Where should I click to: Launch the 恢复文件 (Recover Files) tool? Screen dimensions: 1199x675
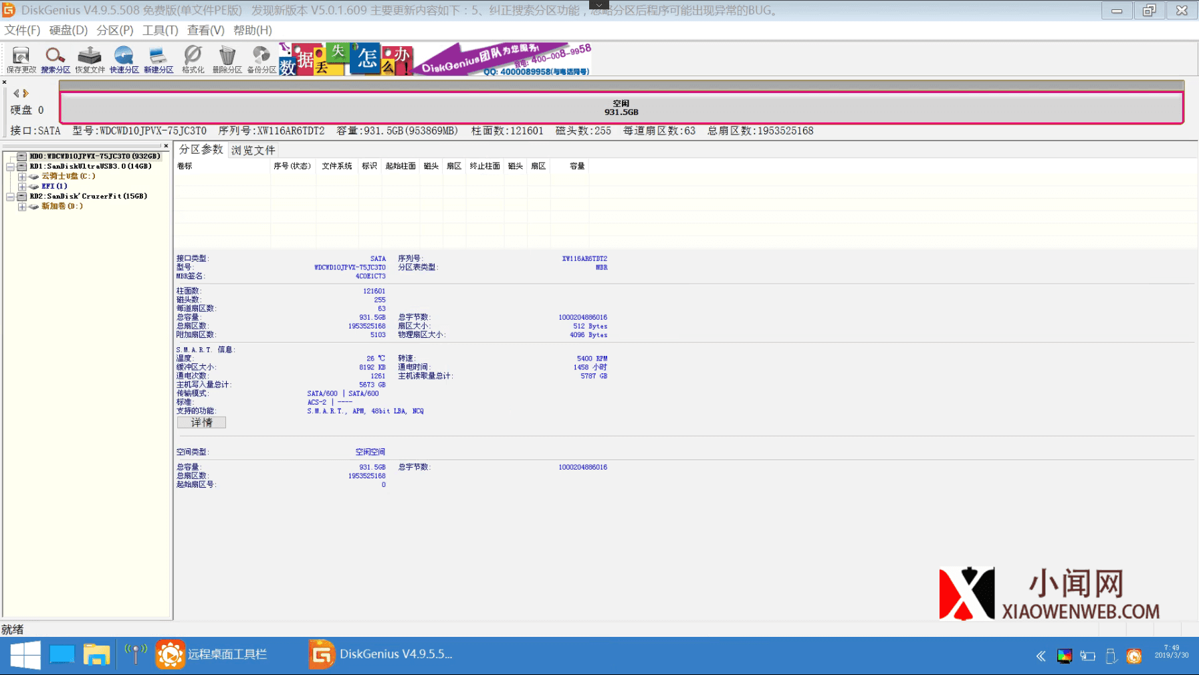coord(90,59)
